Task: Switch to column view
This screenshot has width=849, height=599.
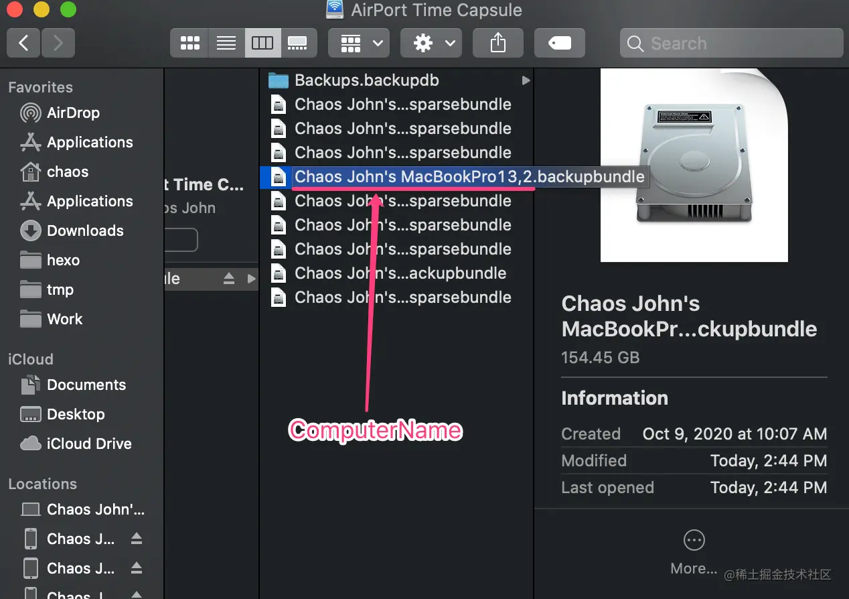Action: click(x=262, y=44)
